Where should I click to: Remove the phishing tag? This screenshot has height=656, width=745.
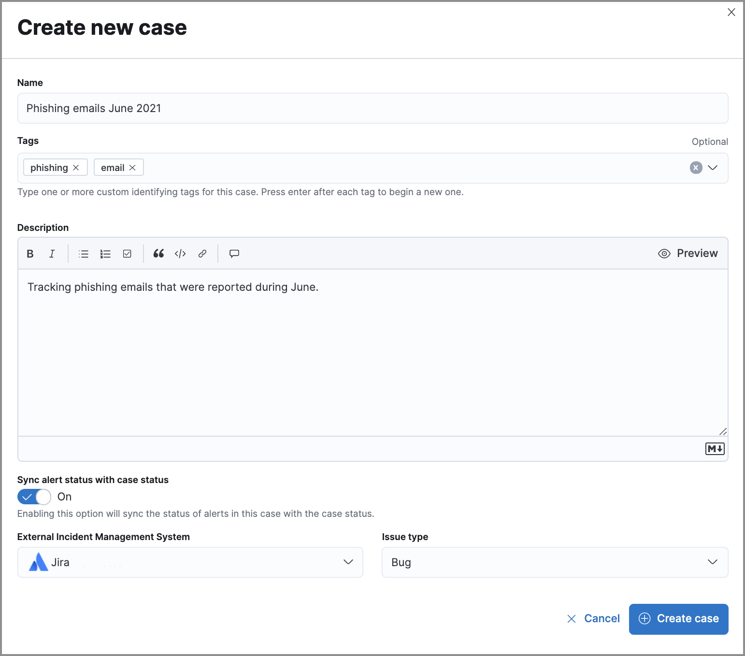pyautogui.click(x=76, y=167)
